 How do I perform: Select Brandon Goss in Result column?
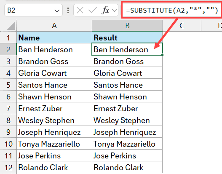[x=127, y=61]
